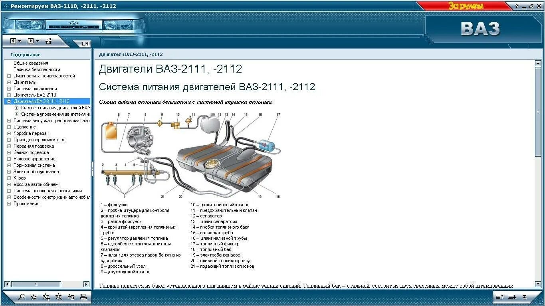Expand the Передняя подвеска node
Image resolution: width=545 pixels, height=306 pixels.
coord(9,146)
